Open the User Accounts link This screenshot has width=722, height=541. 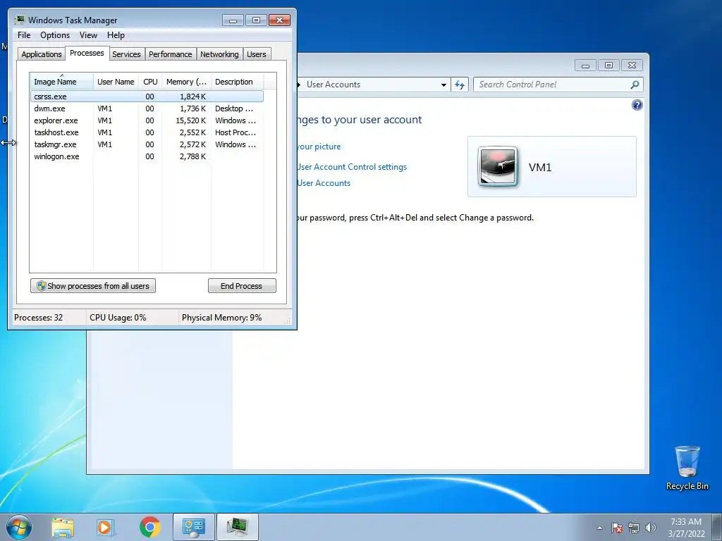point(324,183)
